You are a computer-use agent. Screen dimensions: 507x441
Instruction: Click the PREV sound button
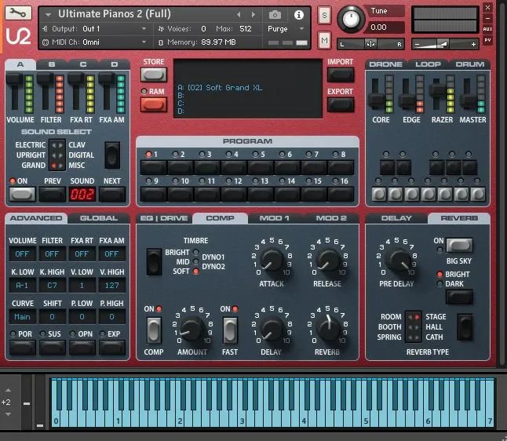point(53,194)
